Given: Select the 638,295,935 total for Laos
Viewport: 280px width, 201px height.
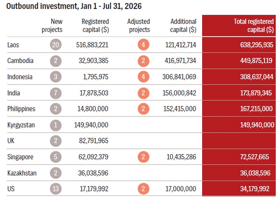Looking at the screenshot, I should click(257, 45).
